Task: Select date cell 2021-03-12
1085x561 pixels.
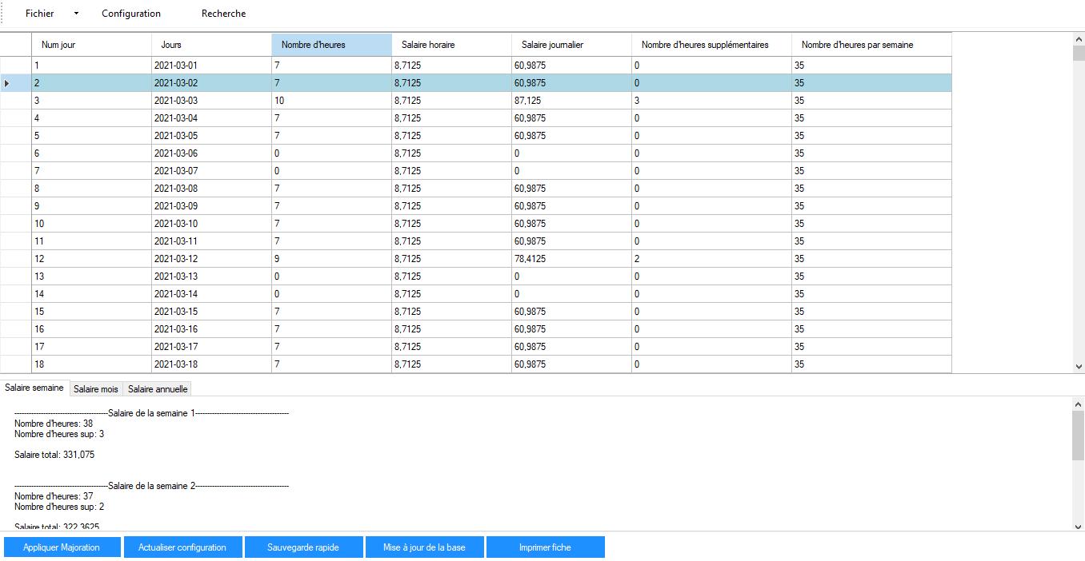Action: 211,259
